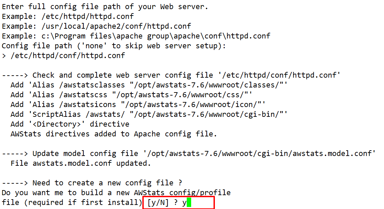Select the /etc/httpd/httpd.conf example line
Viewport: 384px width, 209px height.
pos(68,16)
